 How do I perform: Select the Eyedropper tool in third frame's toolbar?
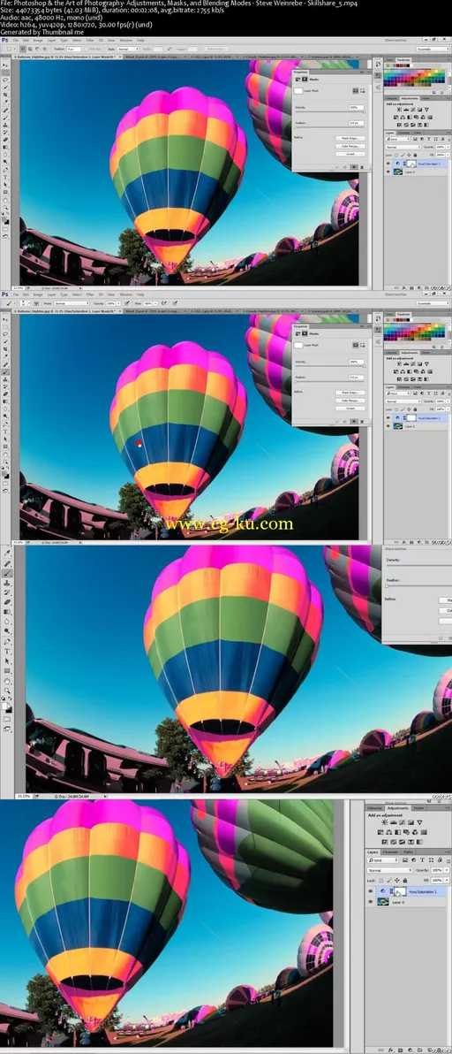(7, 553)
